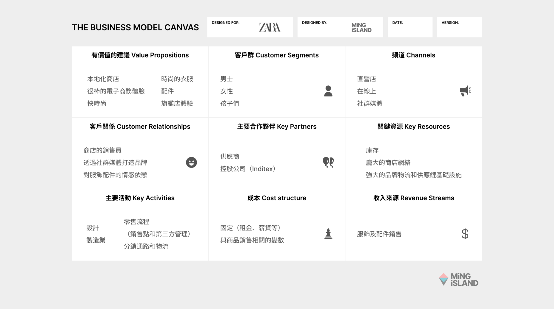
Task: Click the empty DATE field
Action: point(410,30)
